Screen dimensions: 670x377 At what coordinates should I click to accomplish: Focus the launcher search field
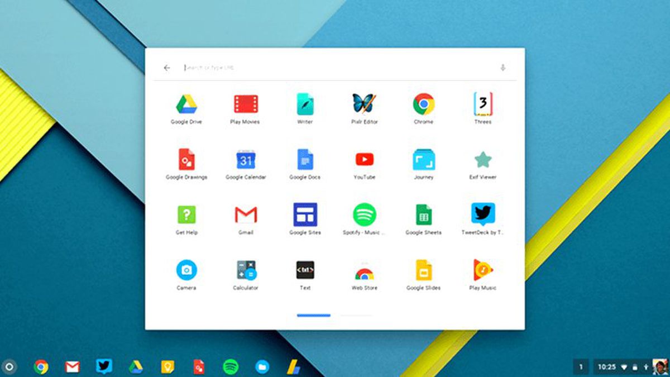(335, 68)
